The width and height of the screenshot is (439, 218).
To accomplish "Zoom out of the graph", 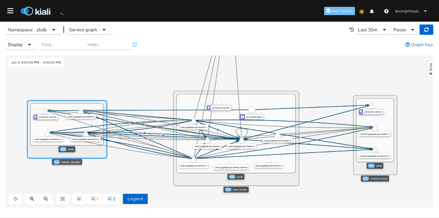I will 46,199.
